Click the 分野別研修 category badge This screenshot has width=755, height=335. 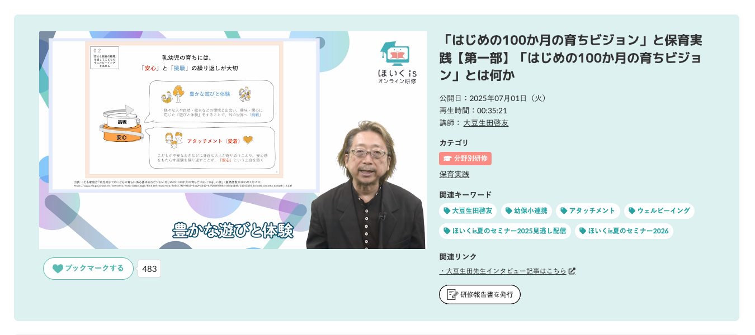point(465,159)
